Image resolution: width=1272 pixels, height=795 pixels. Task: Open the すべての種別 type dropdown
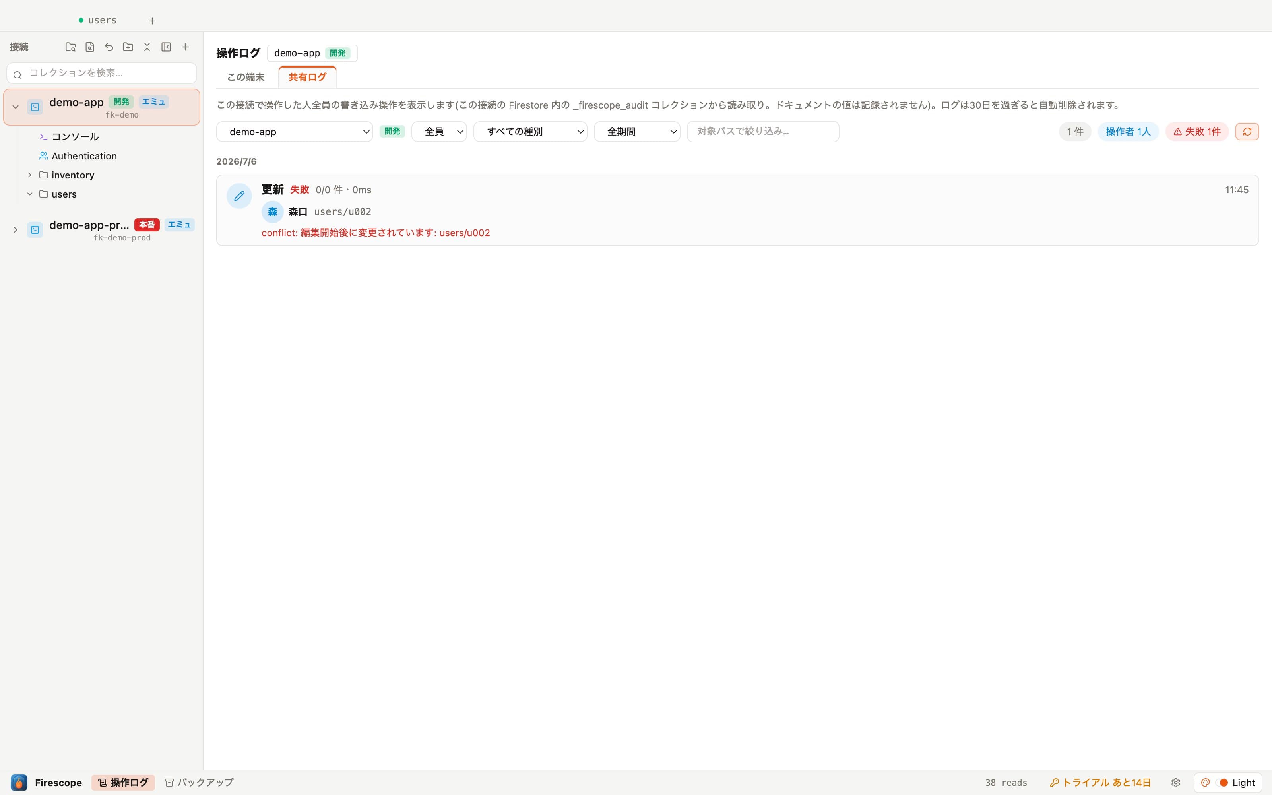click(x=530, y=132)
